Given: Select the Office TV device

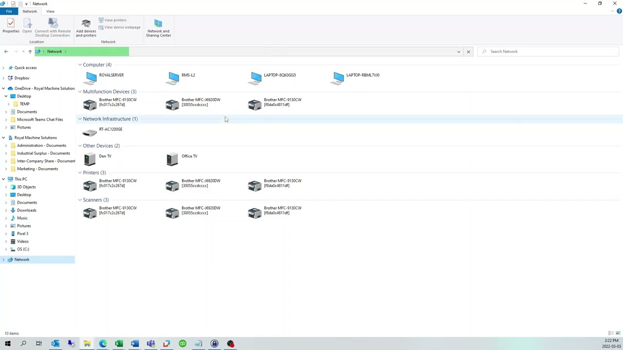Looking at the screenshot, I should pos(182,158).
